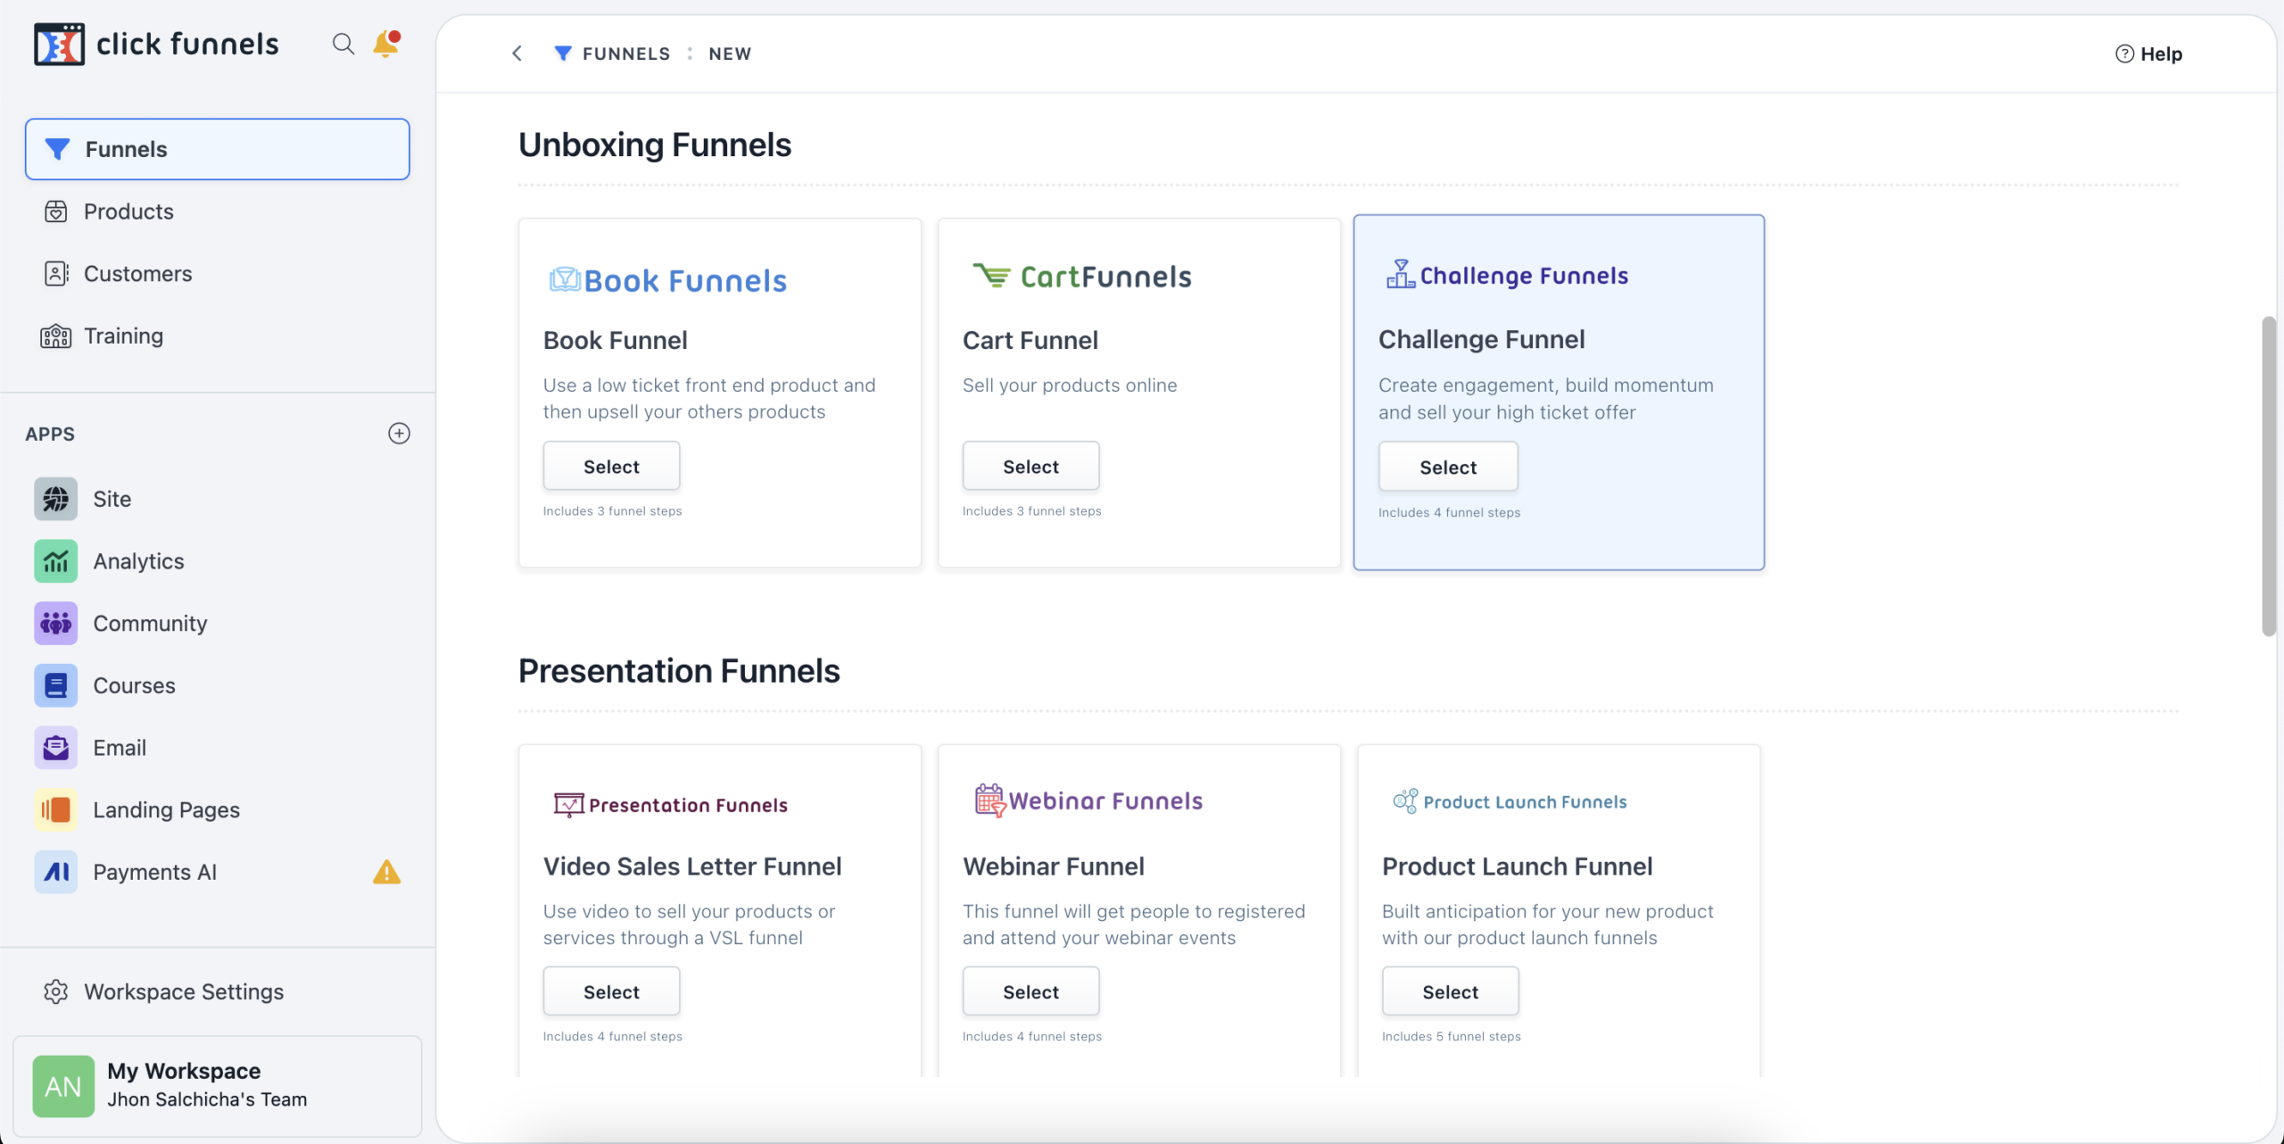Open the Courses app
Image resolution: width=2284 pixels, height=1144 pixels.
217,685
